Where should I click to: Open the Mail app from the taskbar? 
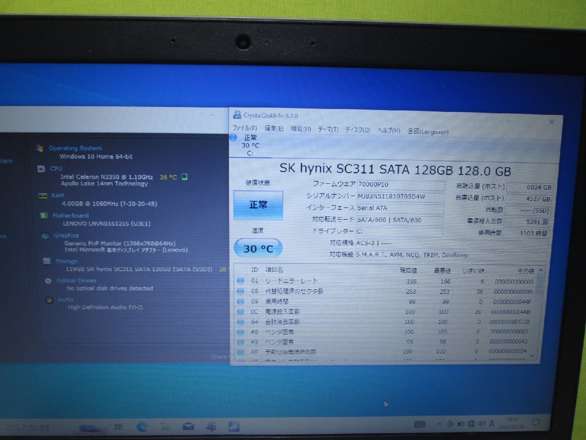(188, 426)
